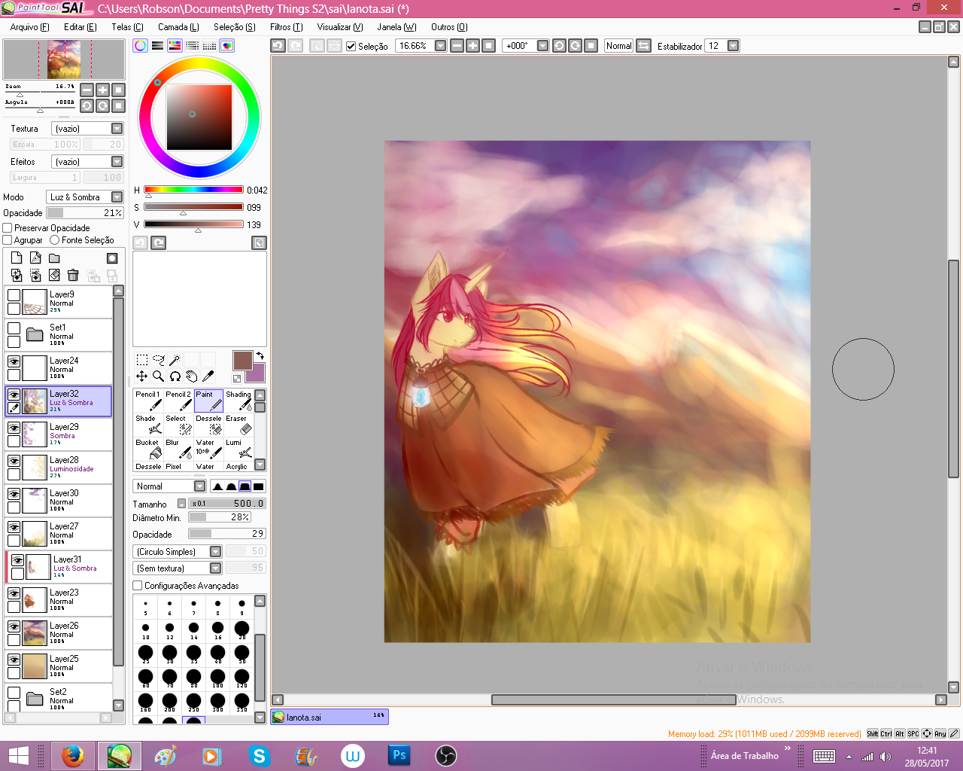This screenshot has height=771, width=963.
Task: Merge the layer down
Action: [35, 276]
